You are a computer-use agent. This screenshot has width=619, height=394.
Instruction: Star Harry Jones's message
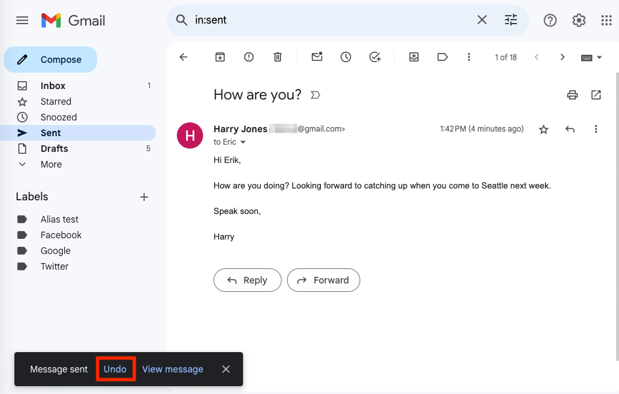pyautogui.click(x=544, y=129)
